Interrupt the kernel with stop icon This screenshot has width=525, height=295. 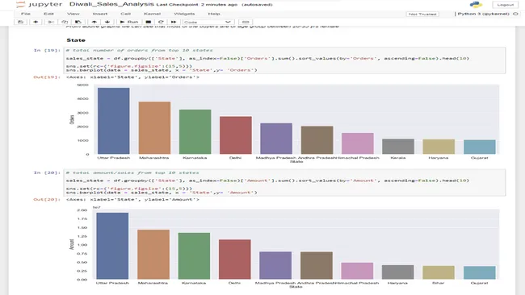[x=149, y=22]
